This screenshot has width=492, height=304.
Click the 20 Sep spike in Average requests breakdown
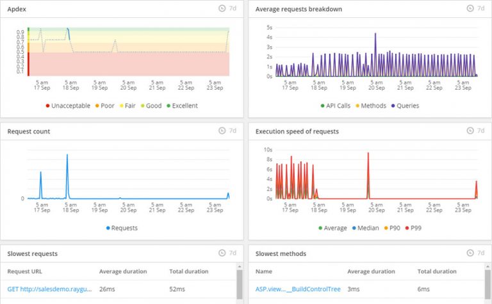click(x=375, y=34)
